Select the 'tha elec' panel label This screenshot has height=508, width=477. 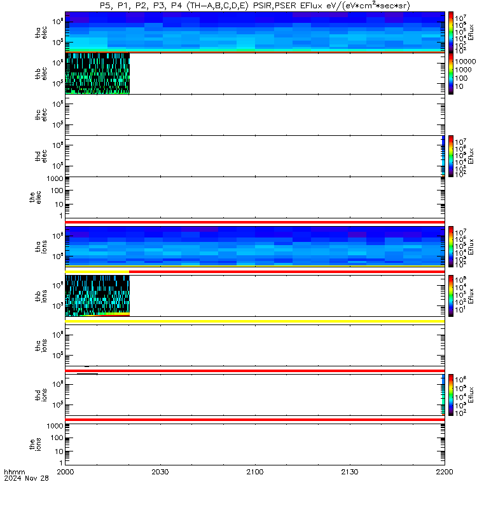pos(41,32)
